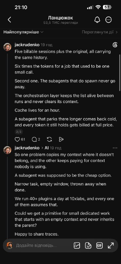Image resolution: width=121 pixels, height=264 pixels.
Task: Repost the first post using the arrows icon
Action: tap(50, 139)
